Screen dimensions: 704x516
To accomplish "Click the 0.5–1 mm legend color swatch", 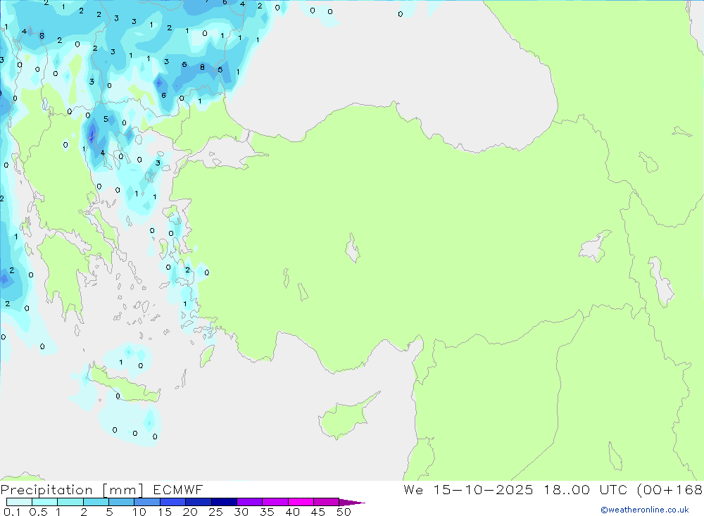I will [44, 502].
